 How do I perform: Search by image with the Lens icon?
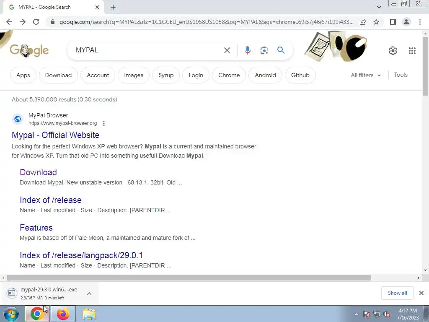[x=264, y=50]
